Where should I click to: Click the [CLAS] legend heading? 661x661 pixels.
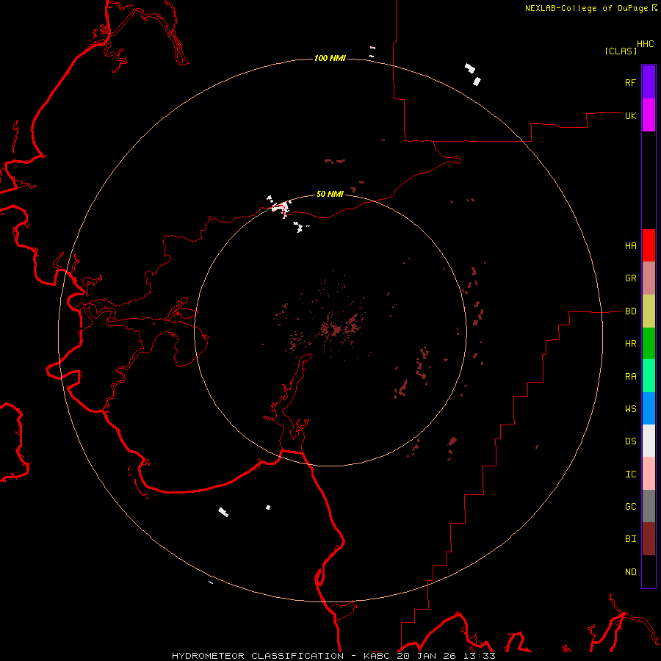pos(621,51)
